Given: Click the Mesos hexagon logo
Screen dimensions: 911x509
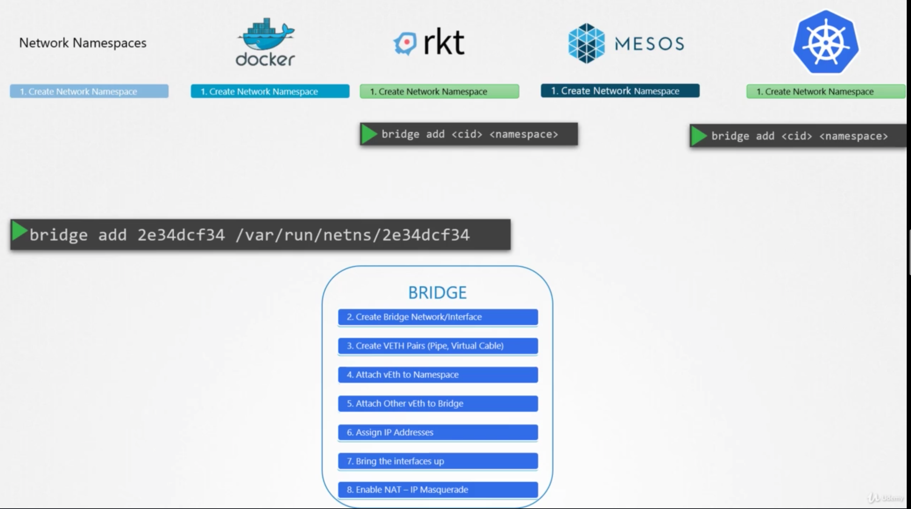Looking at the screenshot, I should (x=586, y=43).
